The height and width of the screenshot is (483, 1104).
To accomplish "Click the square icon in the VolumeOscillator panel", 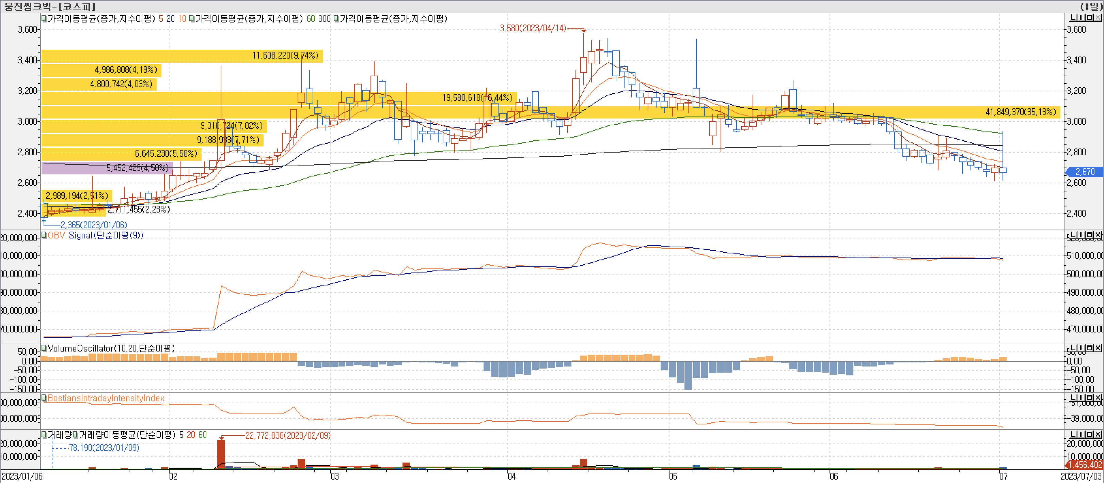I will (1089, 348).
